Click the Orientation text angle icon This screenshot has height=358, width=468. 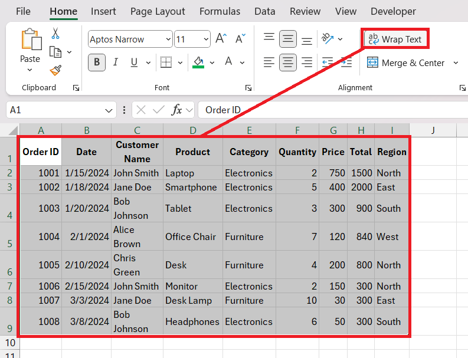[328, 39]
